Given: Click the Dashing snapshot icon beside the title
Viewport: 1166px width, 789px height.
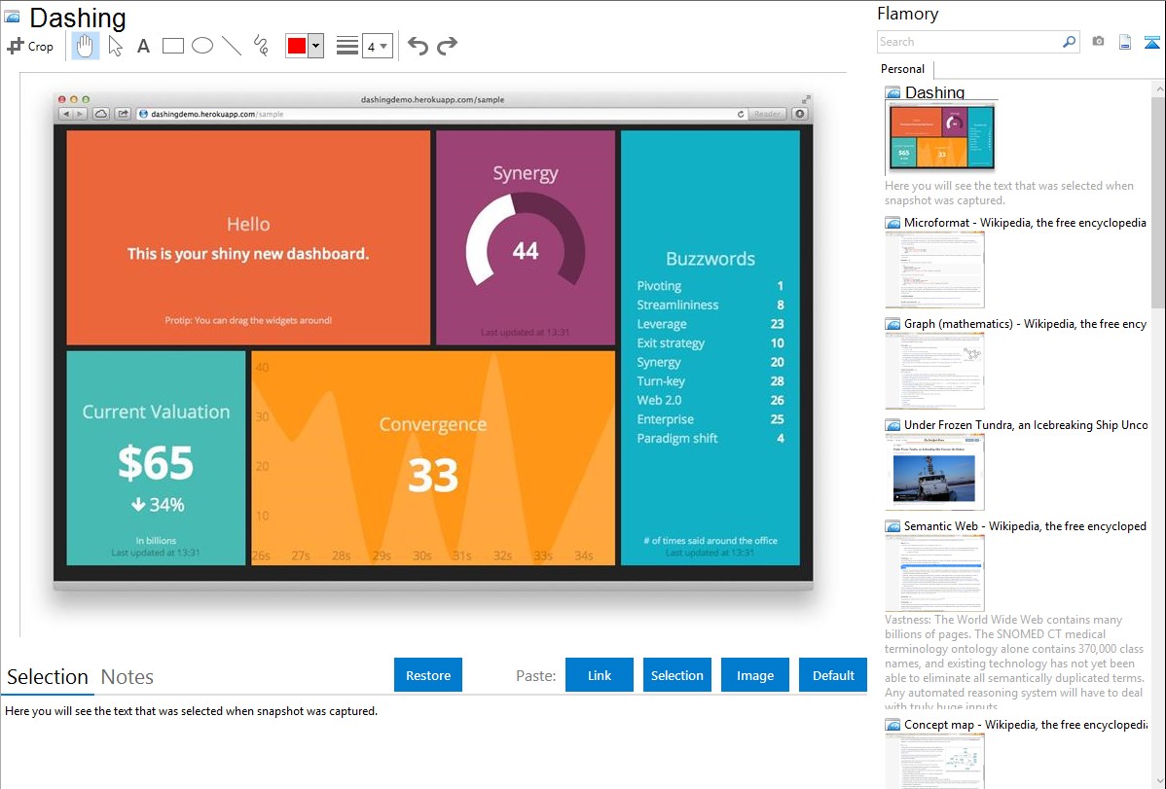Looking at the screenshot, I should pos(12,18).
